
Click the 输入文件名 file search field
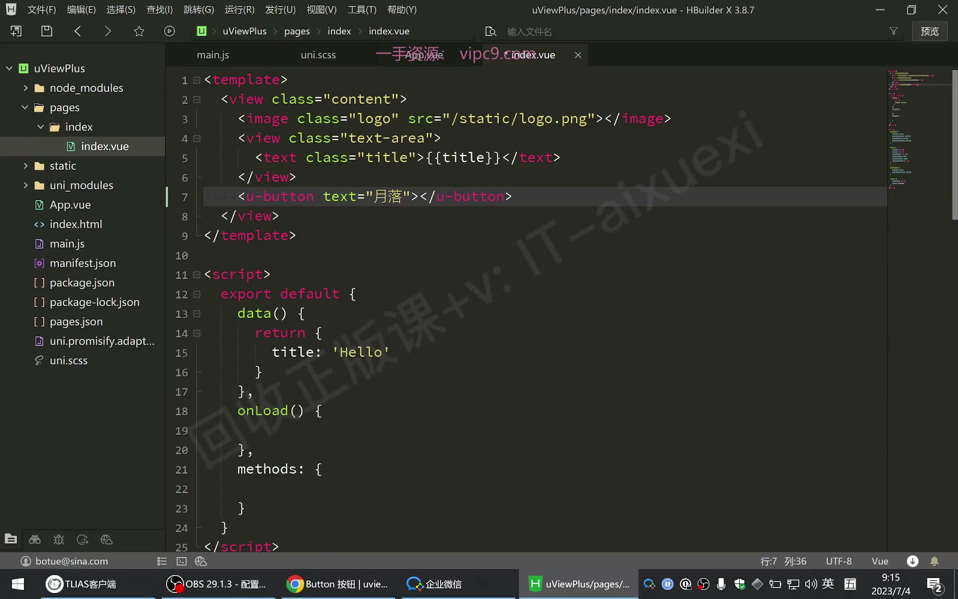[x=694, y=31]
